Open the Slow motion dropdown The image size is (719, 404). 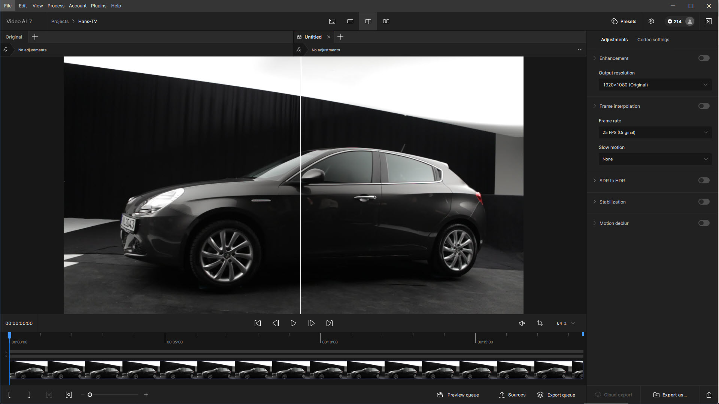click(655, 159)
